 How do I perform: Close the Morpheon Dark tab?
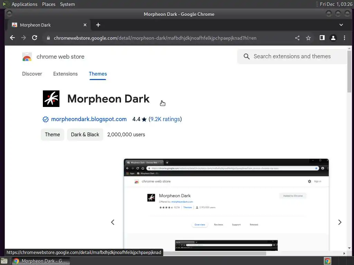click(x=85, y=25)
